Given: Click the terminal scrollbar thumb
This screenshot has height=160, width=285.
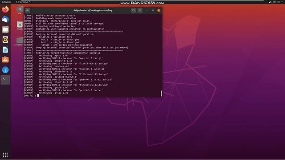Looking at the screenshot, I should [x=161, y=93].
